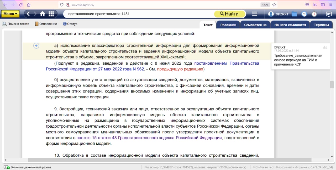Click the site shield protection icon

click(x=62, y=5)
